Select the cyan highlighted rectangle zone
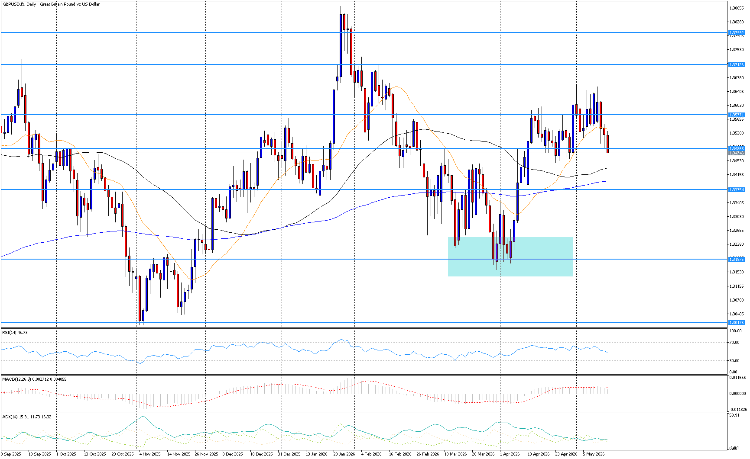 (510, 257)
